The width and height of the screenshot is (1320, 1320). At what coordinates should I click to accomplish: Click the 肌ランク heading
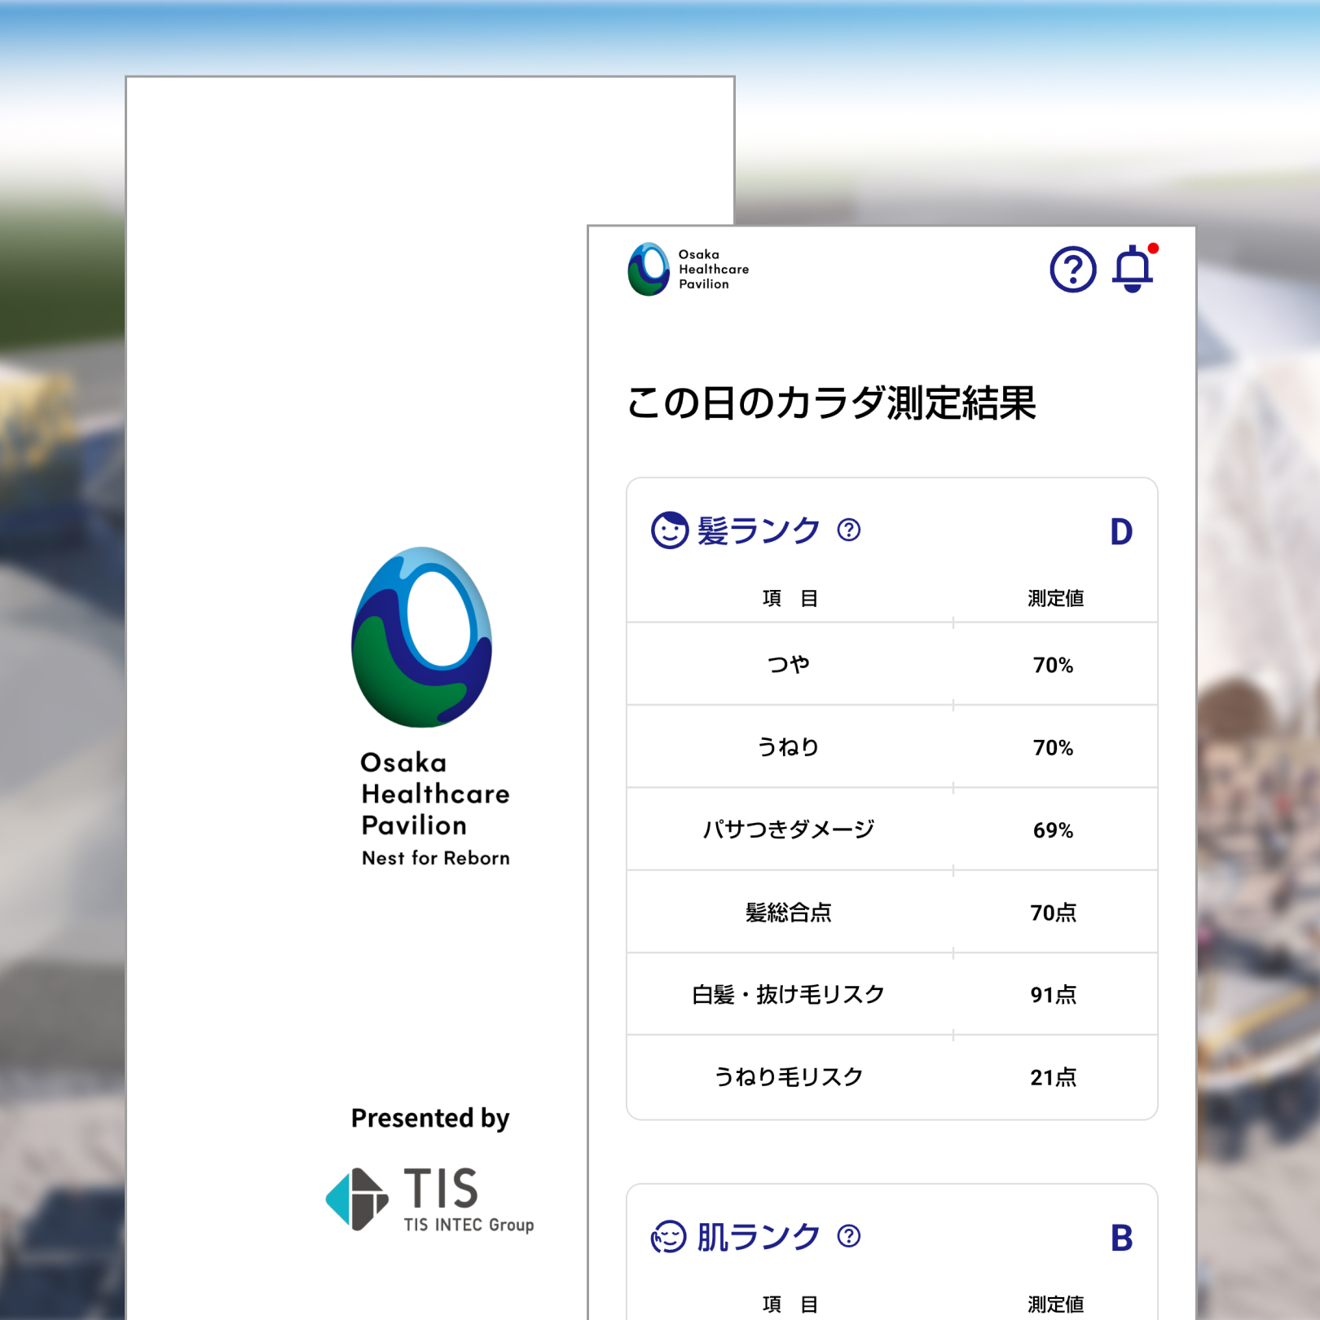759,1237
